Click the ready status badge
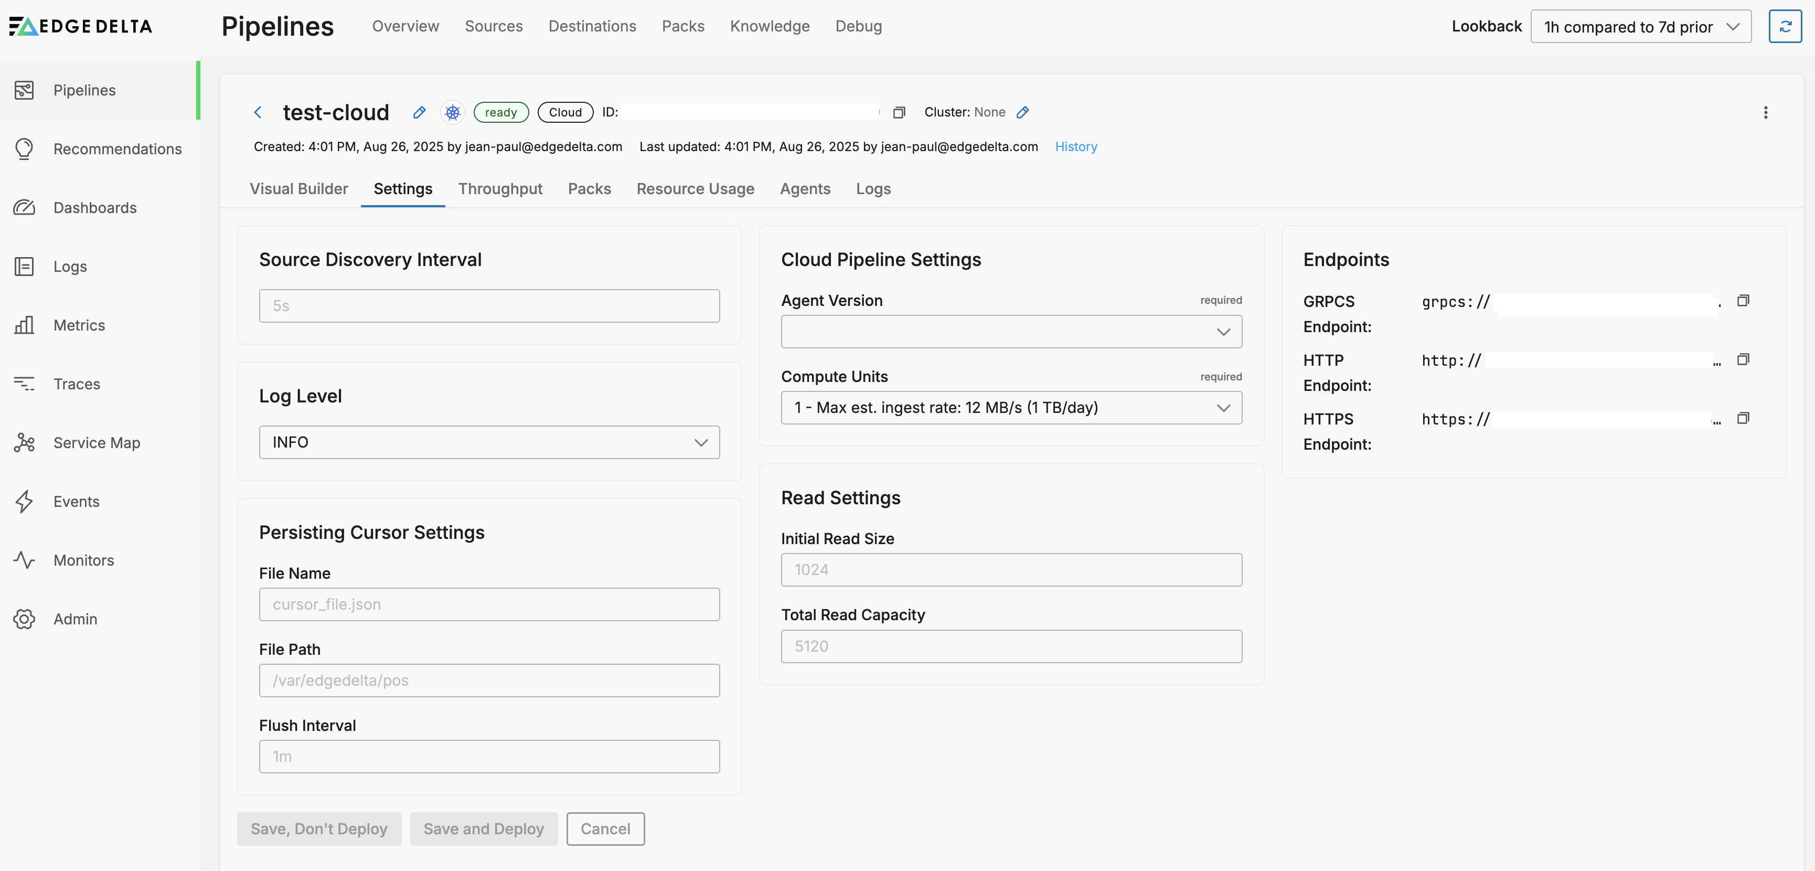The width and height of the screenshot is (1815, 871). (501, 112)
